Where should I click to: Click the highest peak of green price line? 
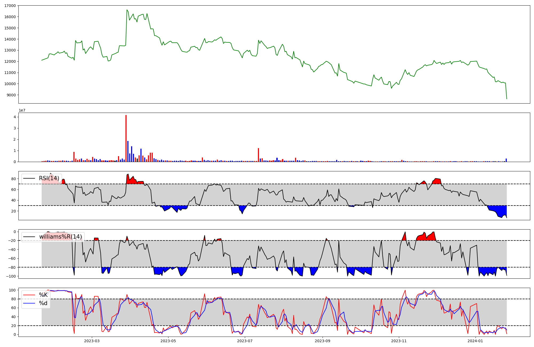127,10
